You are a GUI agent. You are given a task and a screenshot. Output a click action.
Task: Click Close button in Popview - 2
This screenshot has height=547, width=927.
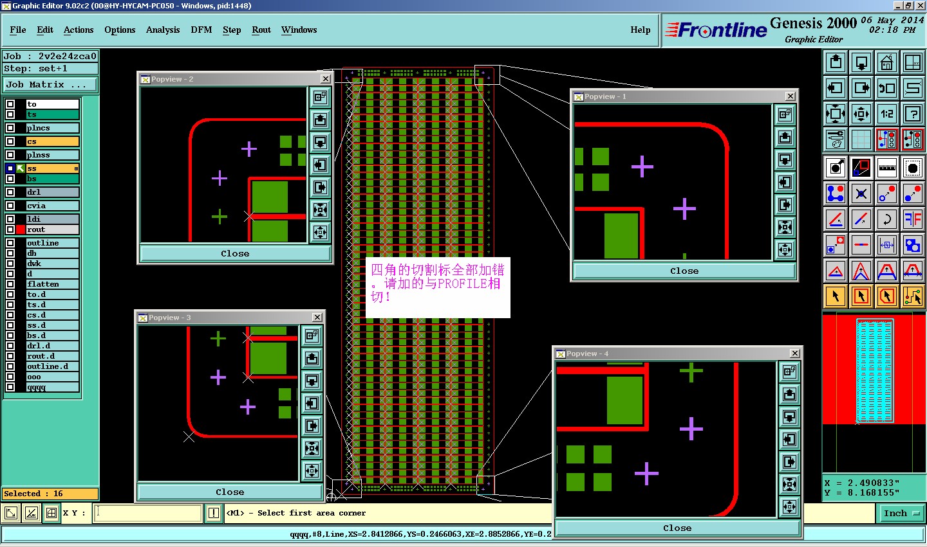tap(235, 254)
